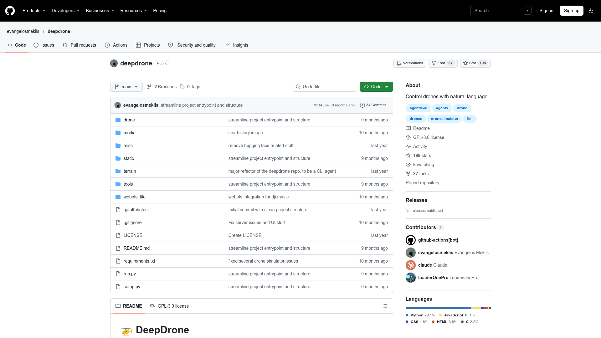601x338 pixels.
Task: Click the JavaScript yellow segment of languages bar
Action: point(476,308)
